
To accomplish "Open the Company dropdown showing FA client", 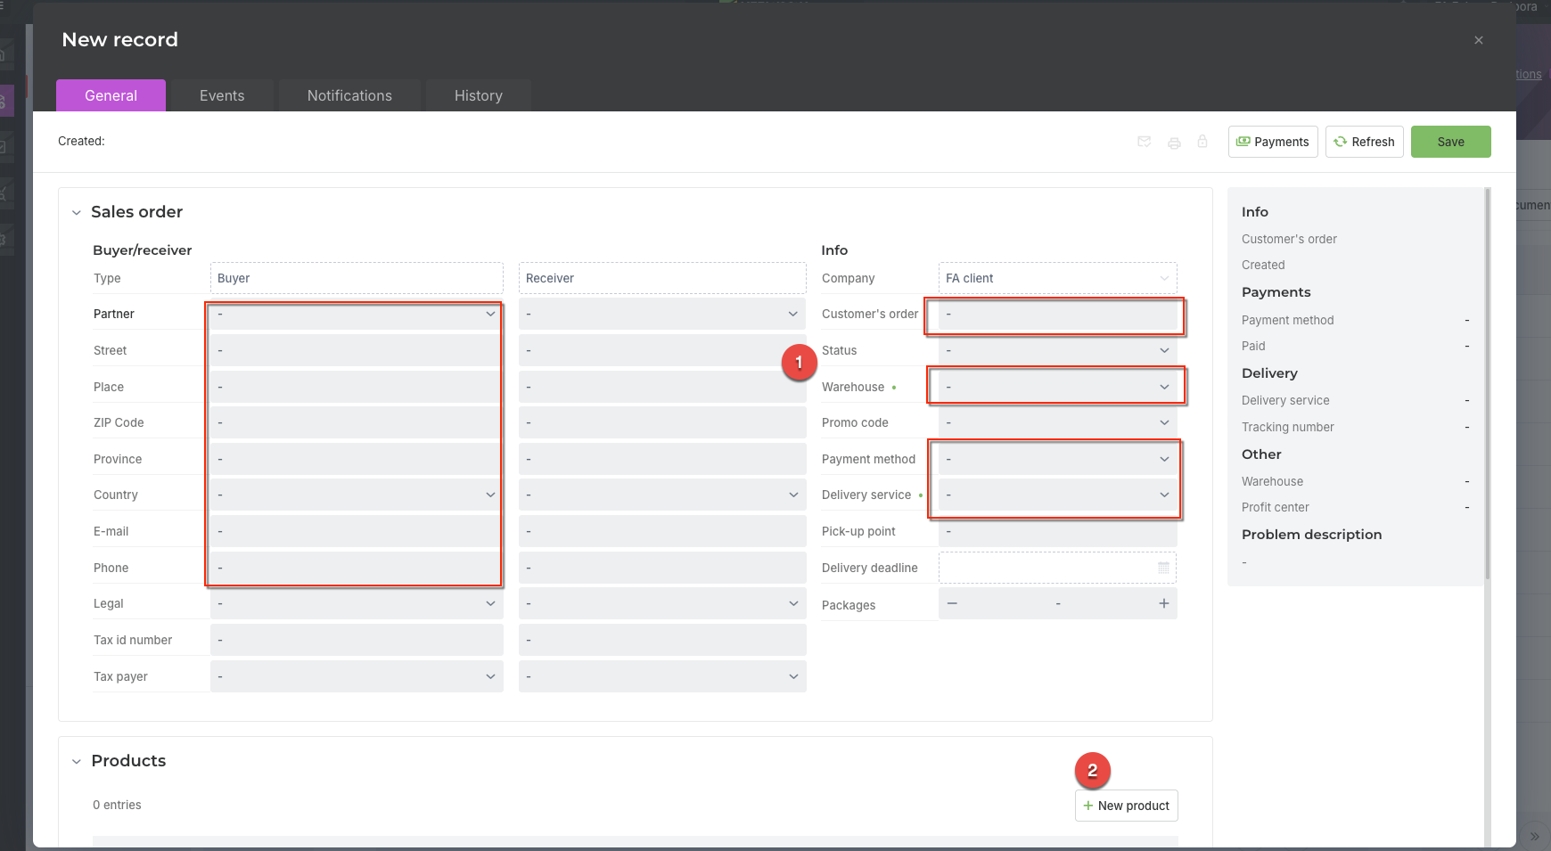I will coord(1057,278).
